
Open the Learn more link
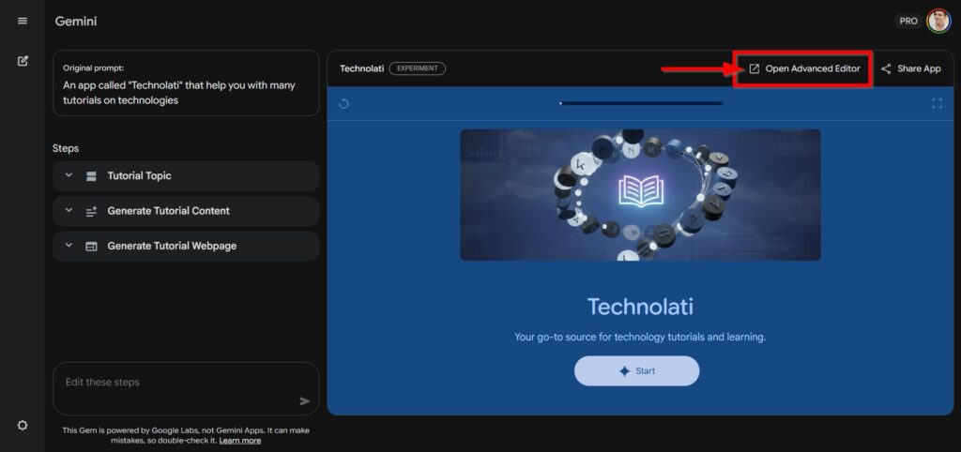[x=240, y=440]
